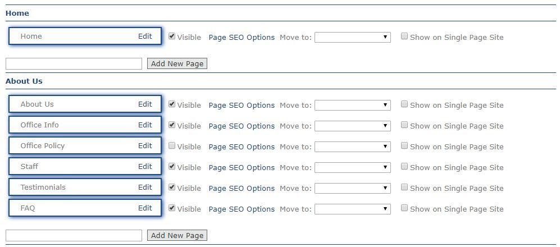The height and width of the screenshot is (247, 560).
Task: Edit the About Us page
Action: tap(145, 104)
